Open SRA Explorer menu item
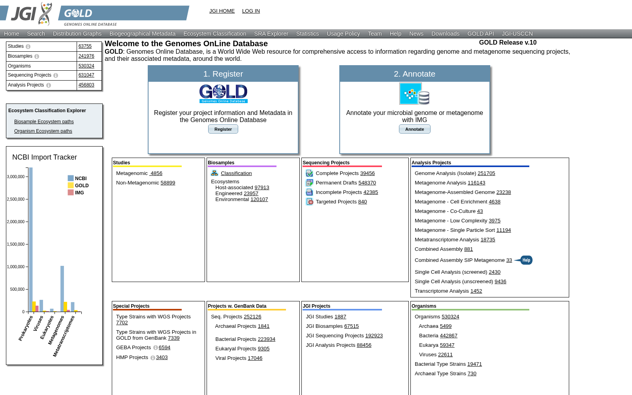632x395 pixels. tap(271, 34)
